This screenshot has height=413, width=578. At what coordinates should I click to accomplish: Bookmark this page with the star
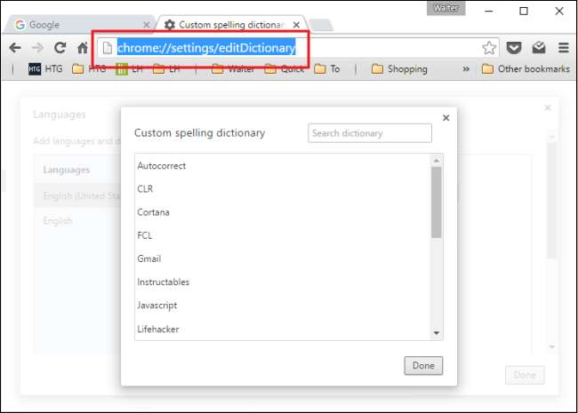489,48
